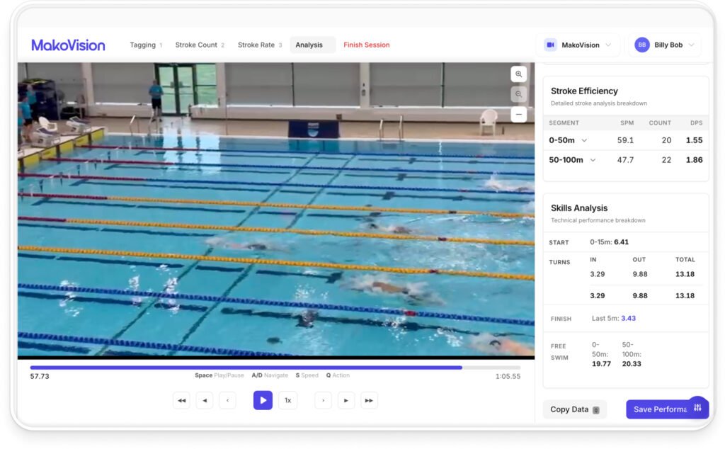Open the MakoVision camera dropdown
This screenshot has height=449, width=725.
pyautogui.click(x=578, y=45)
